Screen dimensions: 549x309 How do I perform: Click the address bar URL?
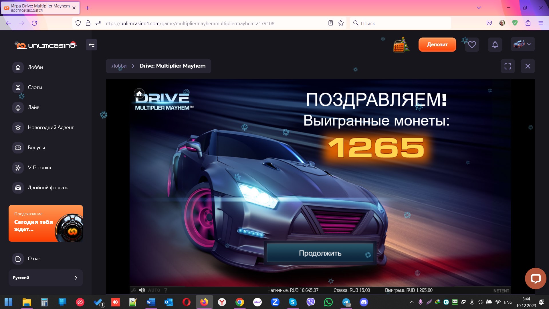189,23
